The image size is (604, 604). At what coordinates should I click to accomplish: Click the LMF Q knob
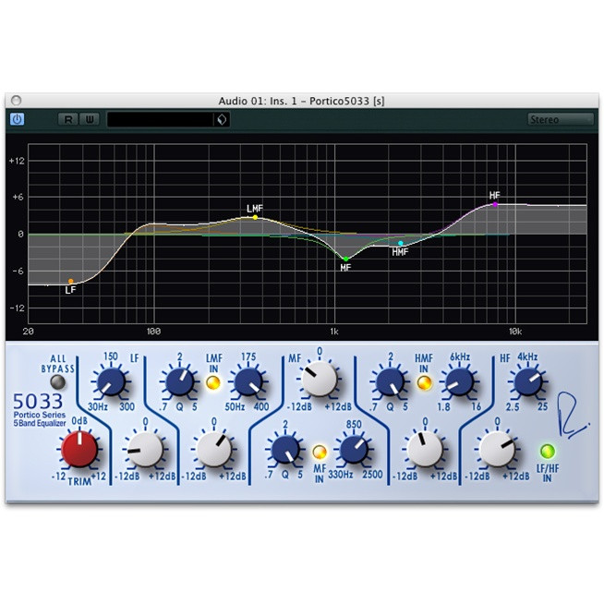(x=179, y=381)
